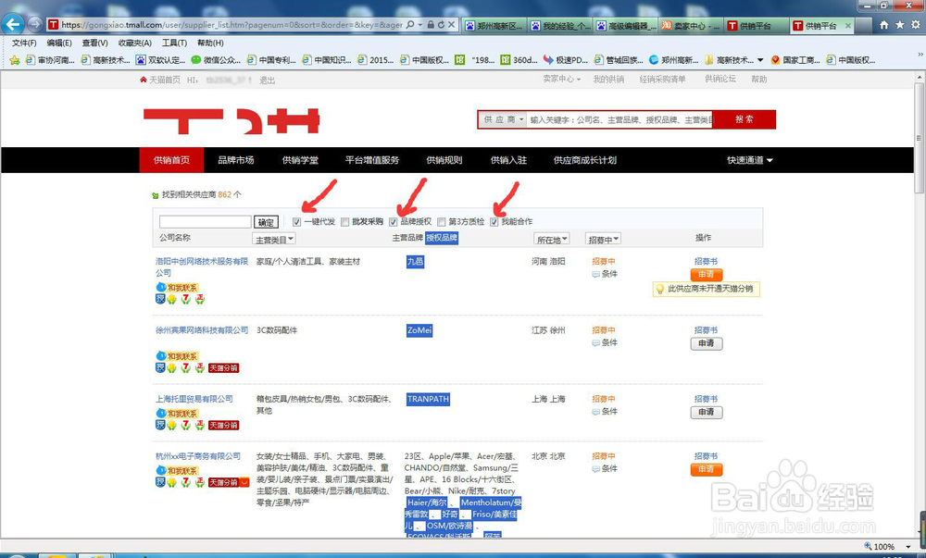Viewport: 926px width, 558px height.
Task: Click the address bar lock security icon
Action: (431, 25)
